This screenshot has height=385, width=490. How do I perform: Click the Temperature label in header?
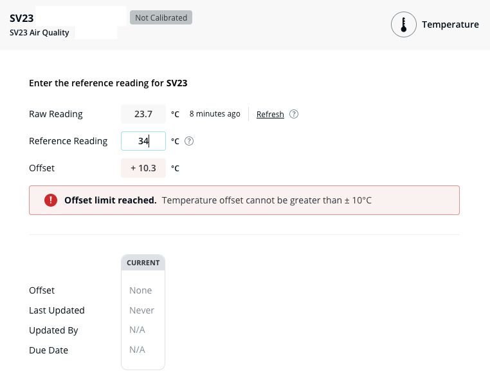pyautogui.click(x=450, y=24)
